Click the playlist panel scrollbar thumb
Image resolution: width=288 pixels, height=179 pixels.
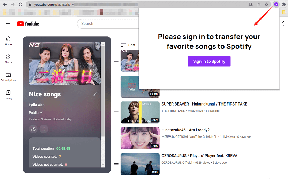(103, 91)
